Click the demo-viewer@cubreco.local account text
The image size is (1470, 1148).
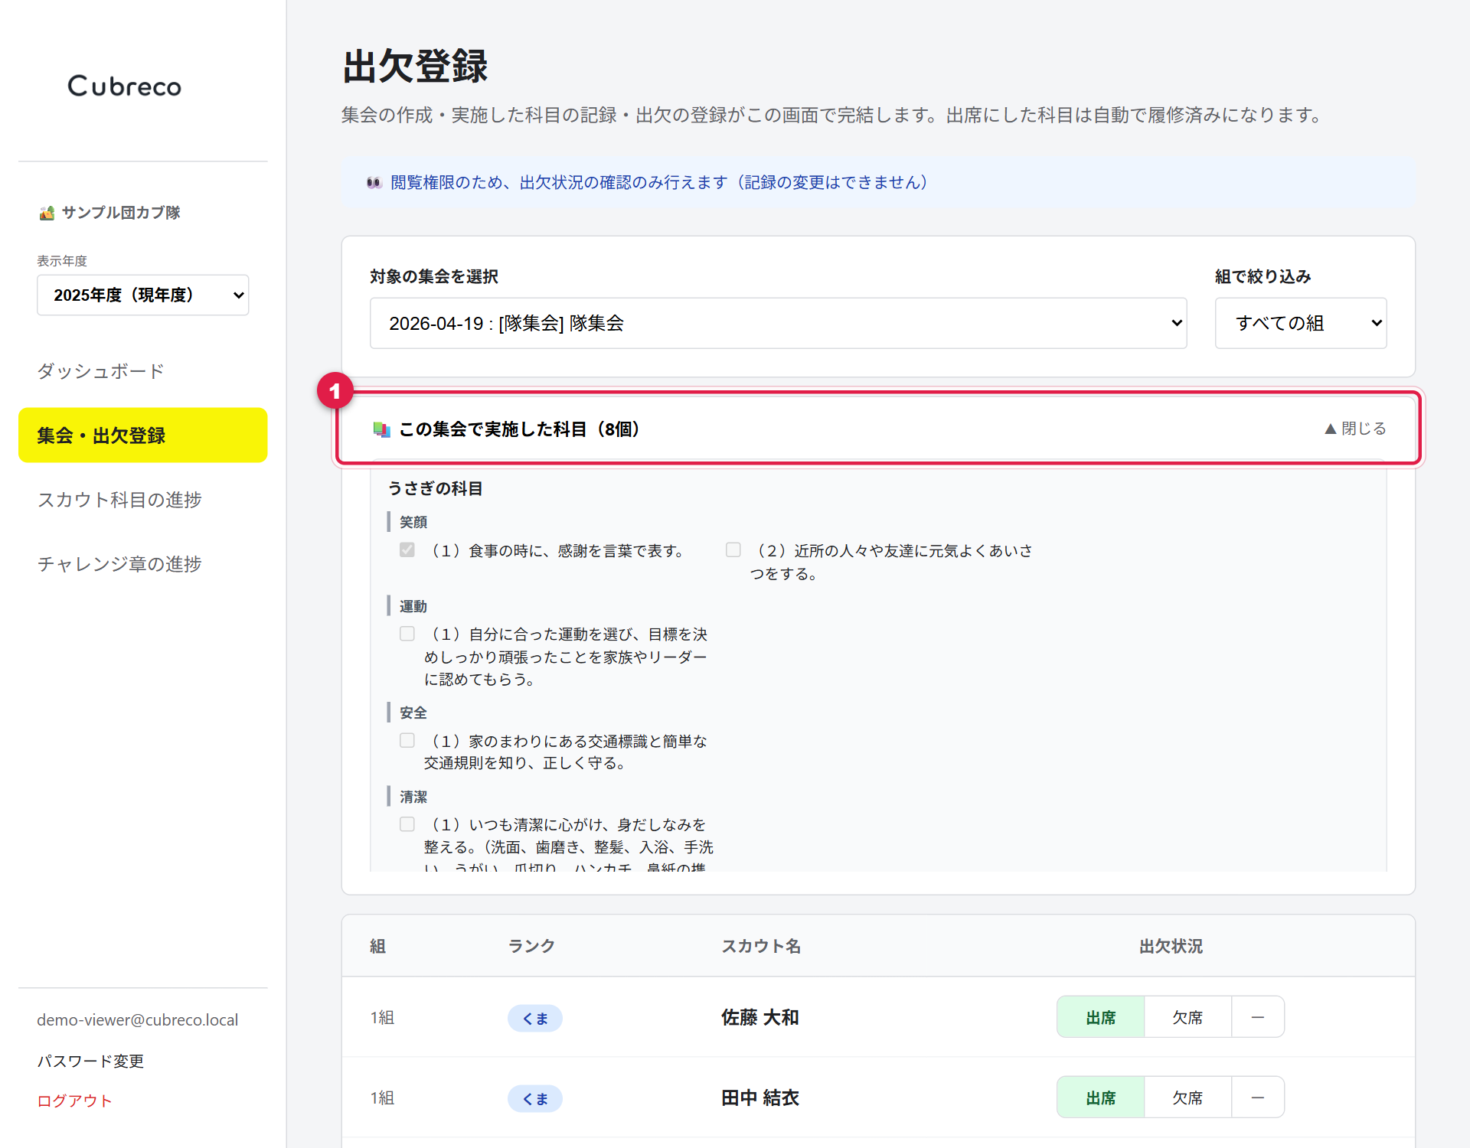coord(138,1019)
